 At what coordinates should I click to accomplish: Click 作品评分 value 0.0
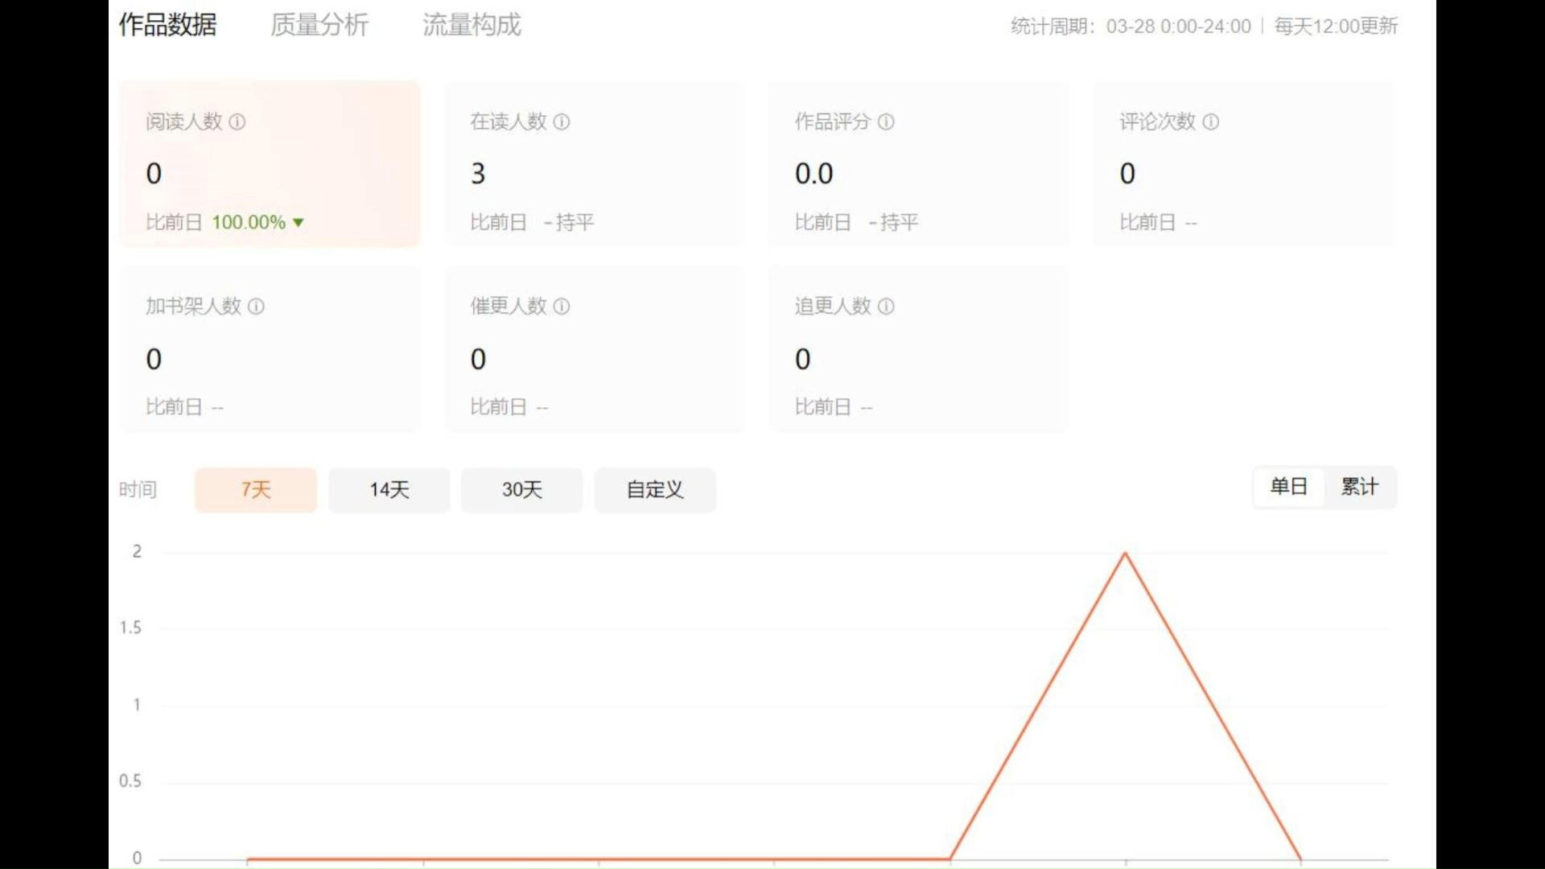(814, 174)
